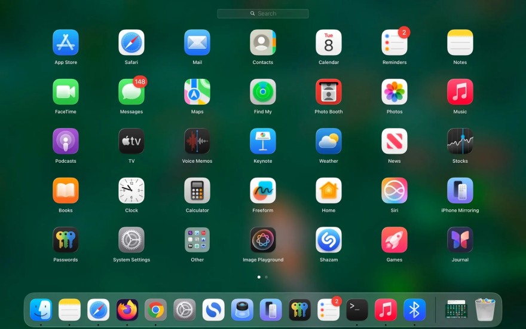This screenshot has height=329, width=526.
Task: Open Notes from the Dock
Action: pyautogui.click(x=69, y=309)
